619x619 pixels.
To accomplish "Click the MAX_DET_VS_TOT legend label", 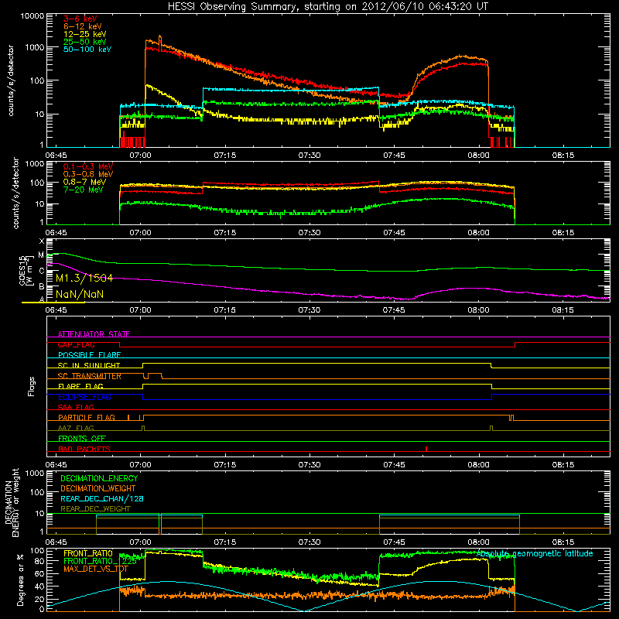I will pos(96,569).
